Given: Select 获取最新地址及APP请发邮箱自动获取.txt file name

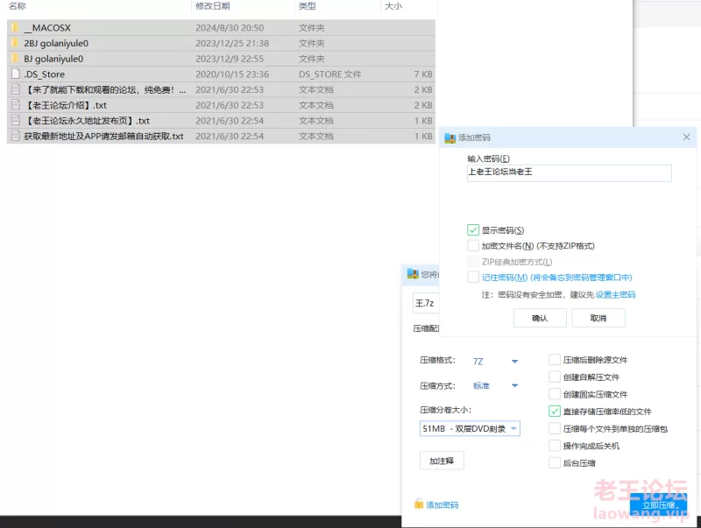Looking at the screenshot, I should pos(103,136).
